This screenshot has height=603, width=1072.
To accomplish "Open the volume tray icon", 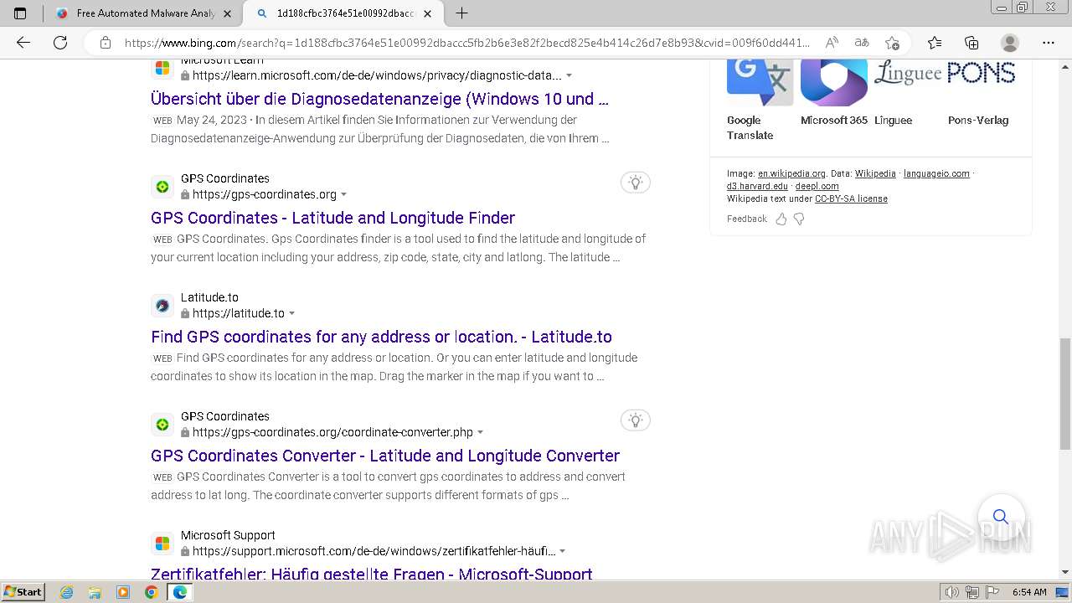I will (952, 592).
